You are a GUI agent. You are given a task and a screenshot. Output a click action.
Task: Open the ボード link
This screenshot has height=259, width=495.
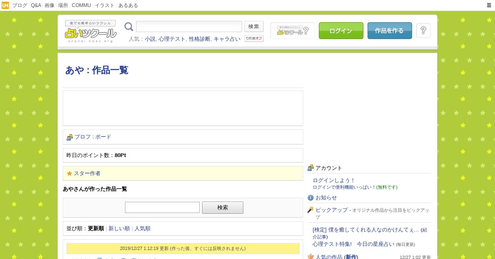coord(103,137)
